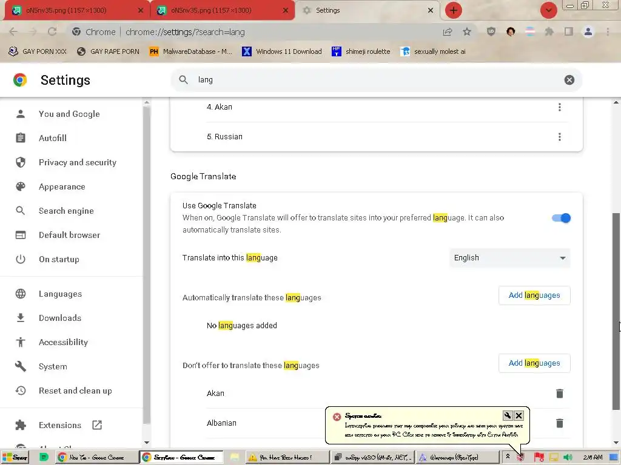Open the Translate into this language dropdown
Viewport: 621px width, 465px height.
(x=509, y=258)
